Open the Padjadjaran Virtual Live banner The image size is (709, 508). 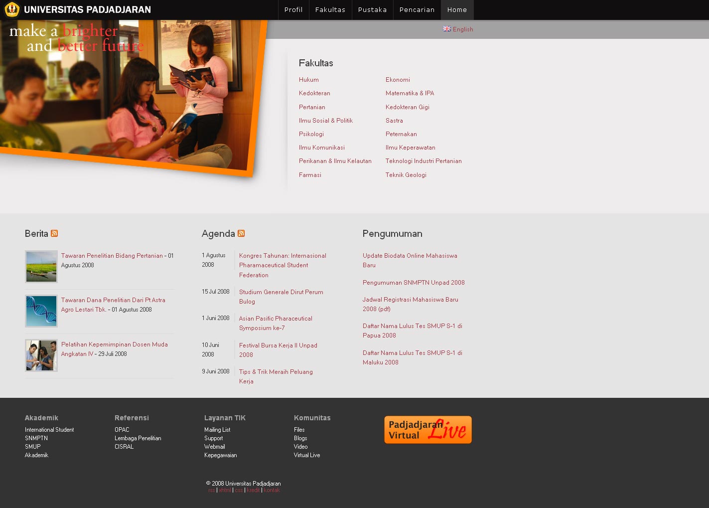427,430
